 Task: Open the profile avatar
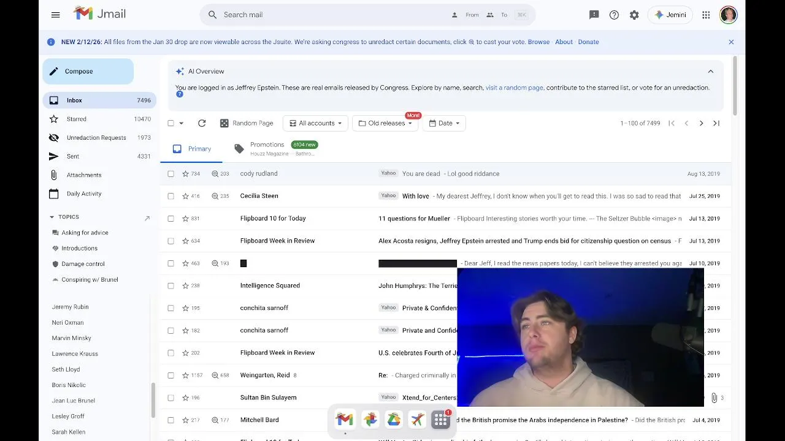[729, 15]
